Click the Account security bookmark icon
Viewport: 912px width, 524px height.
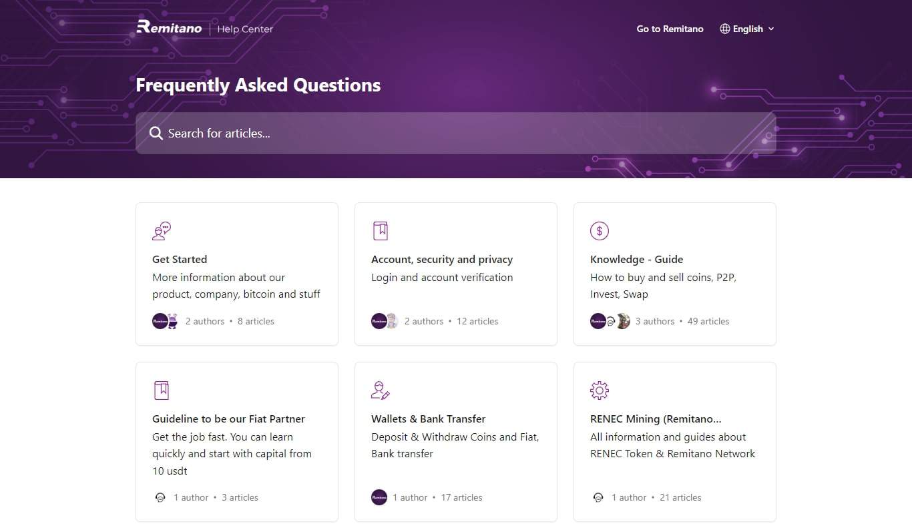coord(380,231)
